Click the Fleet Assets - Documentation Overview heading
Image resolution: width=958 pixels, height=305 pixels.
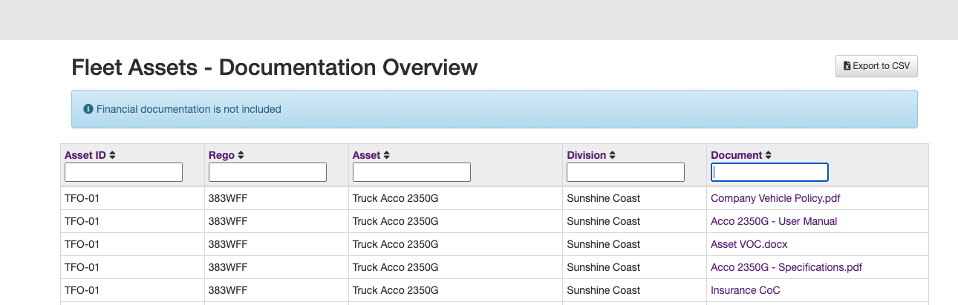point(275,68)
